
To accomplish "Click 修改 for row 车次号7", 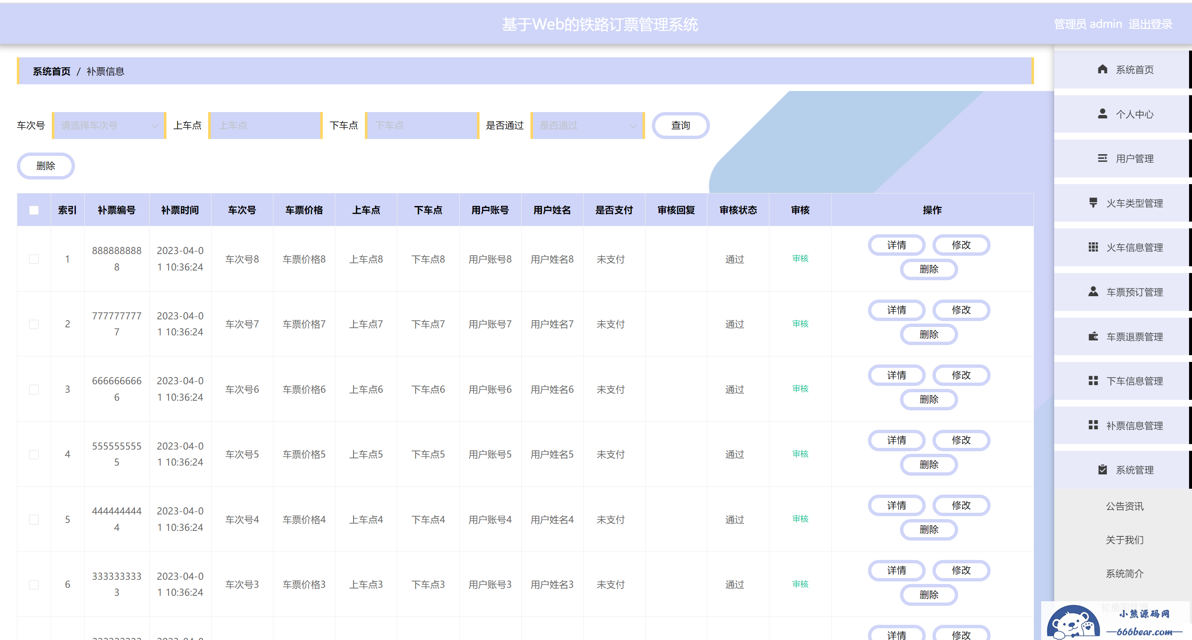I will pyautogui.click(x=961, y=310).
